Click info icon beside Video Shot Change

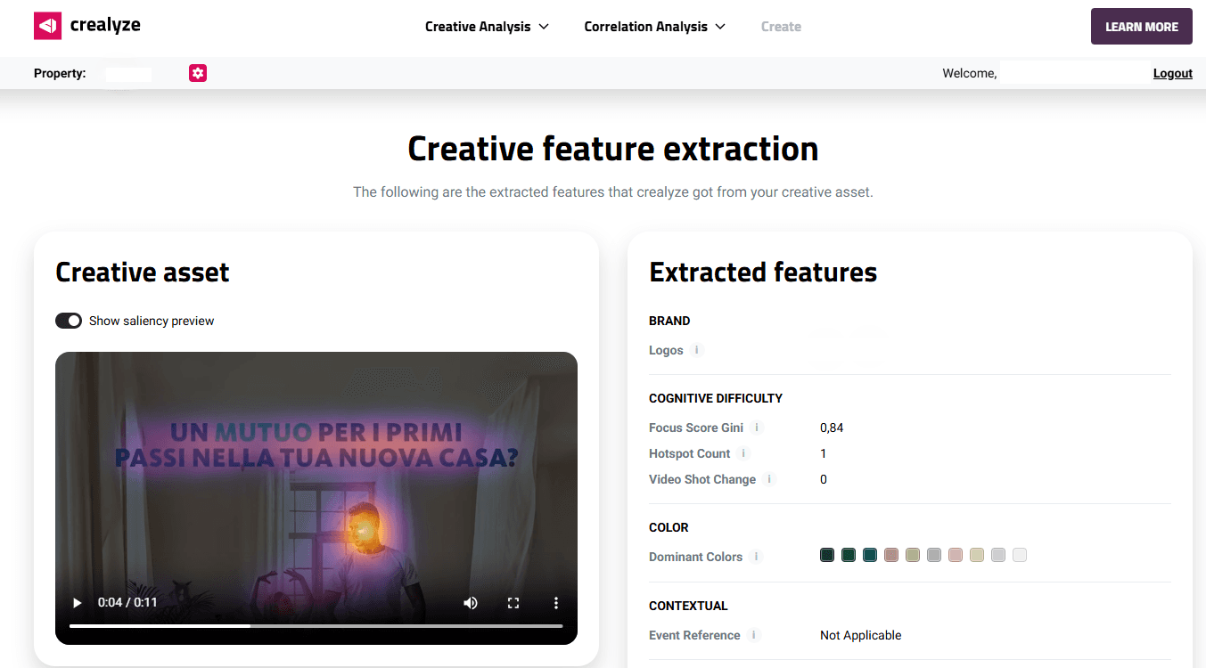tap(769, 479)
